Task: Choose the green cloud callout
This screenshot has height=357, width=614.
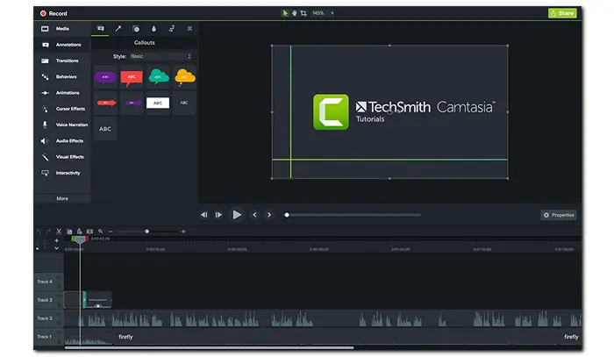Action: click(x=158, y=77)
